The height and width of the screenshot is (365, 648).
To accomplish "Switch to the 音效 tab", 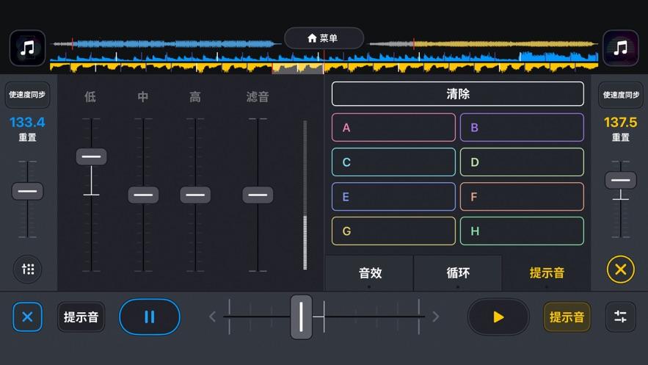I will 369,273.
